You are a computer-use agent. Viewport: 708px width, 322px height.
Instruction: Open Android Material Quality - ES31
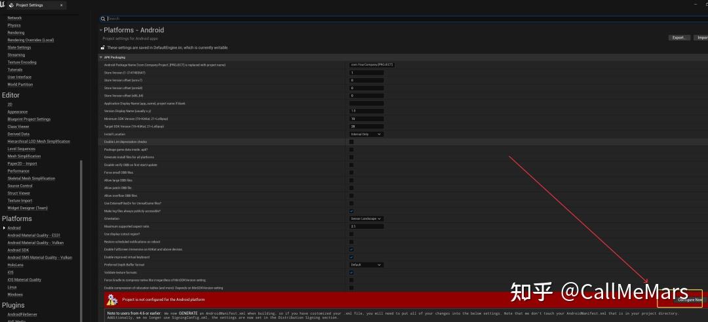click(x=34, y=235)
